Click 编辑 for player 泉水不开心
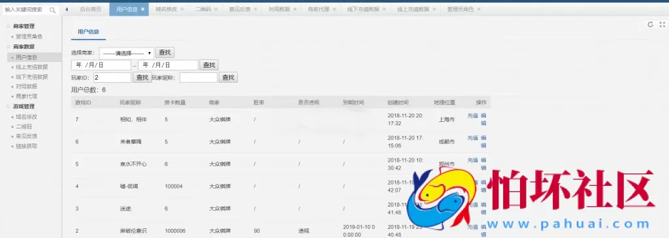This screenshot has width=669, height=238. (483, 164)
